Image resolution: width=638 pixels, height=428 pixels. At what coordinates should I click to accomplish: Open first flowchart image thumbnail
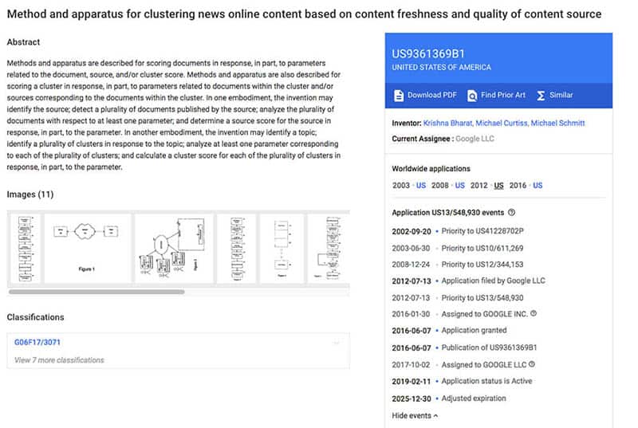pyautogui.click(x=25, y=249)
